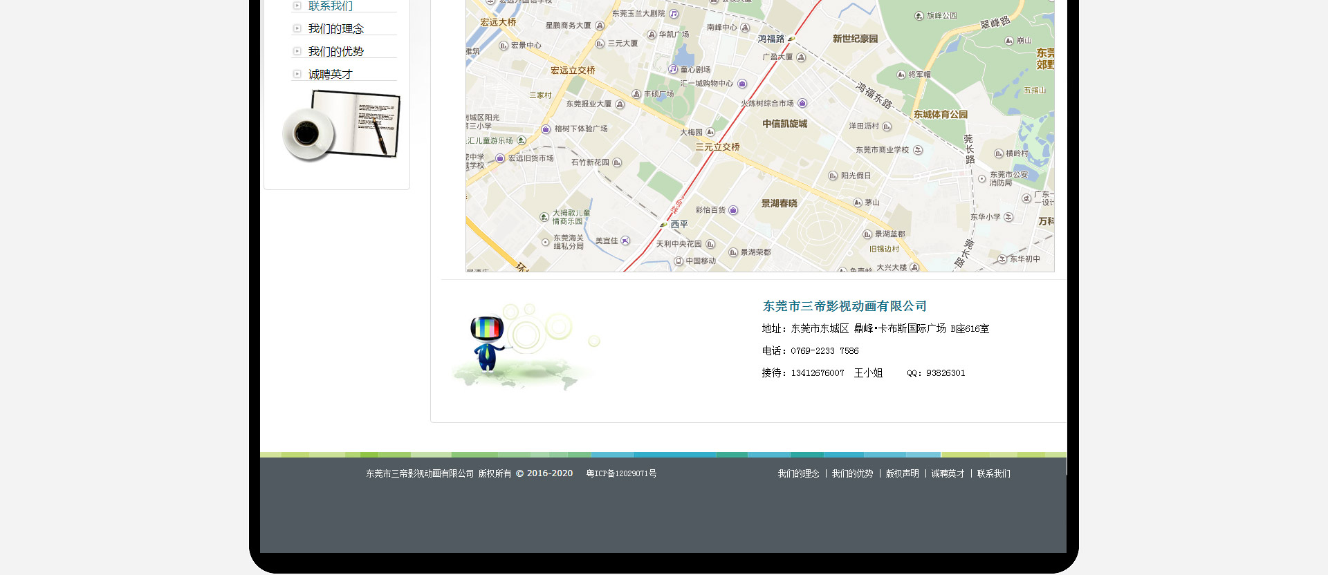Click 天利中央花园 marker on map
Viewport: 1328px width, 575px height.
(710, 244)
